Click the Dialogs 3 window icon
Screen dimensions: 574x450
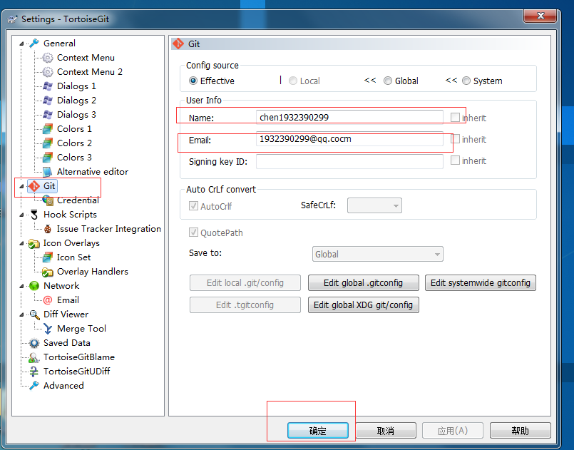(48, 115)
